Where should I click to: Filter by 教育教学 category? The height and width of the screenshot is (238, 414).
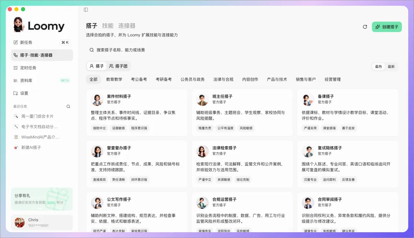114,79
